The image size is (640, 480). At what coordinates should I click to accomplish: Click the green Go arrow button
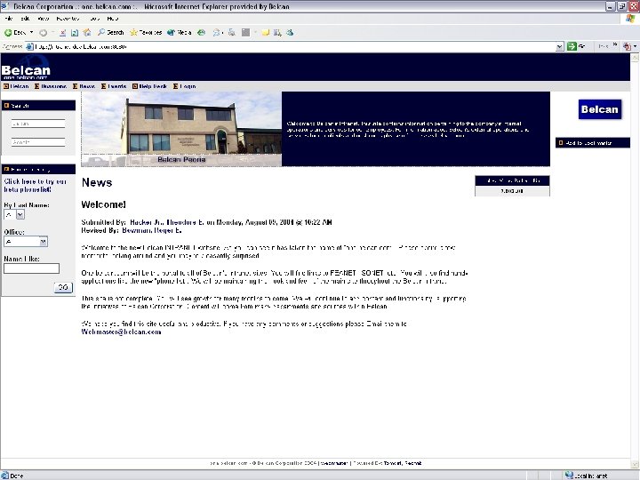(572, 46)
